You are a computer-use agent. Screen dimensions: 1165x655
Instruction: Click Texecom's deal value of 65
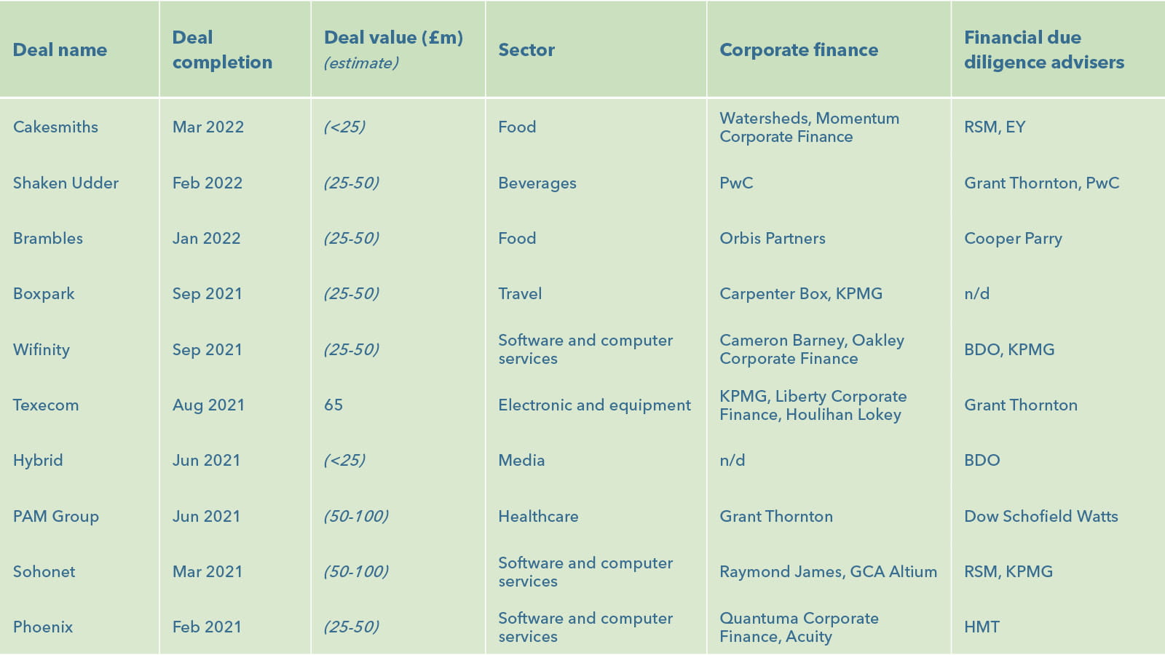[x=333, y=405]
